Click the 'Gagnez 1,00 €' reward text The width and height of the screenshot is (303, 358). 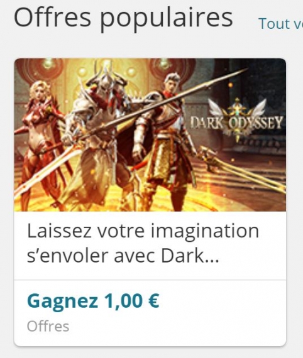point(93,301)
